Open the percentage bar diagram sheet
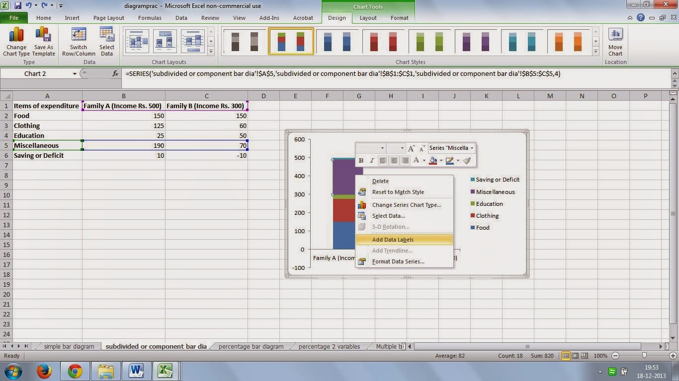The width and height of the screenshot is (679, 381). (251, 346)
